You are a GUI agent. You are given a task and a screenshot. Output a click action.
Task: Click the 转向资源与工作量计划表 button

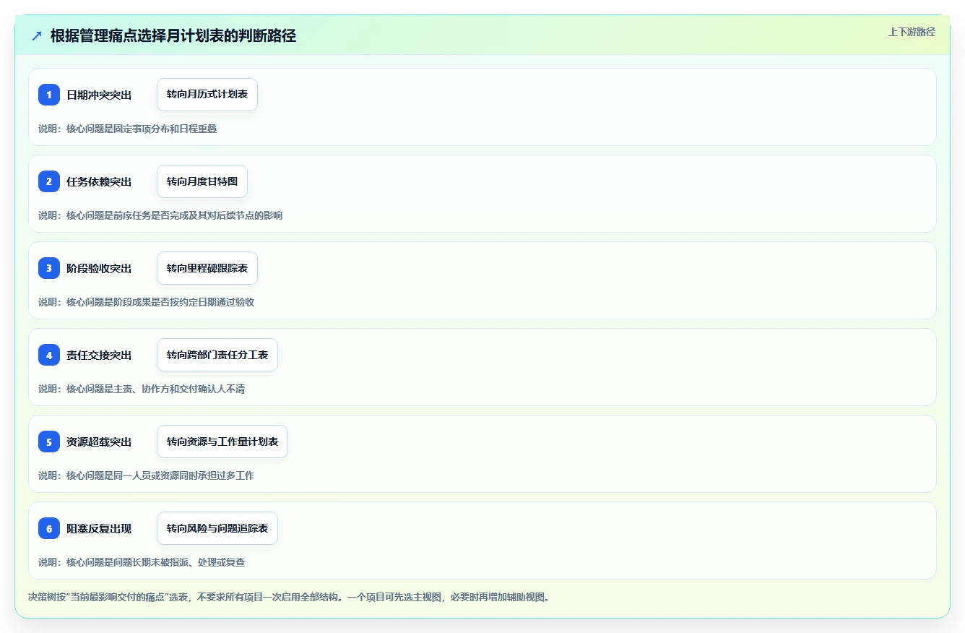coord(222,442)
